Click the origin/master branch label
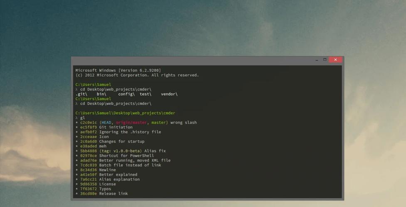The height and width of the screenshot is (207, 406). 131,123
